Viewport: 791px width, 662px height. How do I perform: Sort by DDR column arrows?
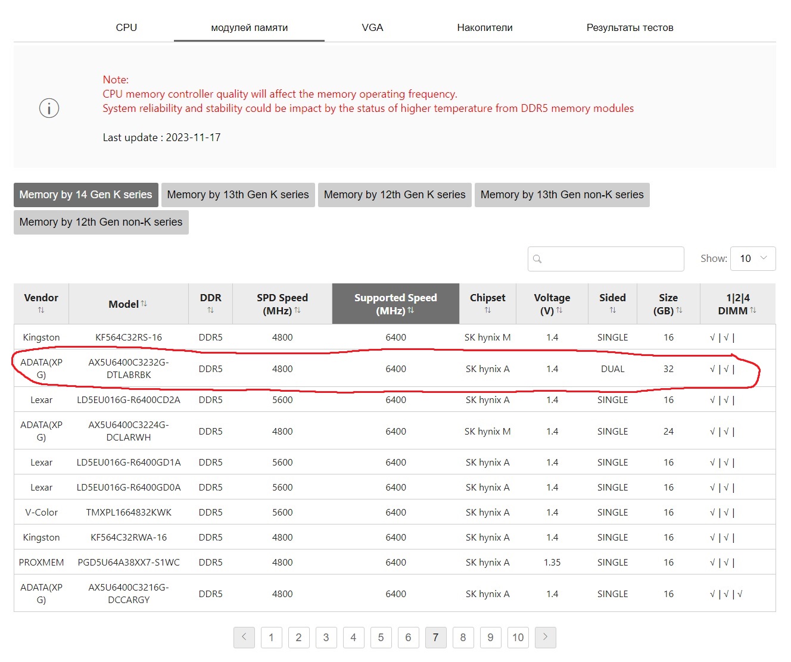pos(210,310)
